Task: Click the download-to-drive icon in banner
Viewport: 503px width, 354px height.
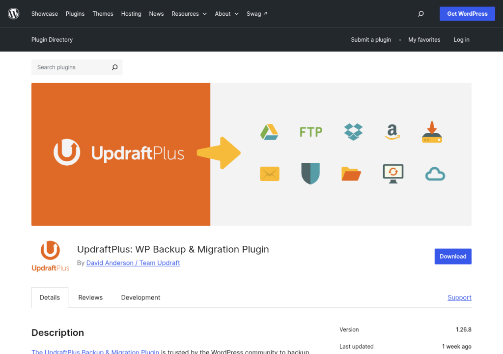Action: click(x=432, y=132)
